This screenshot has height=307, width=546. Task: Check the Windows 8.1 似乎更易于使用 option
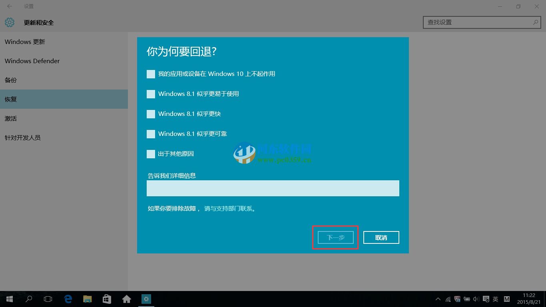151,94
